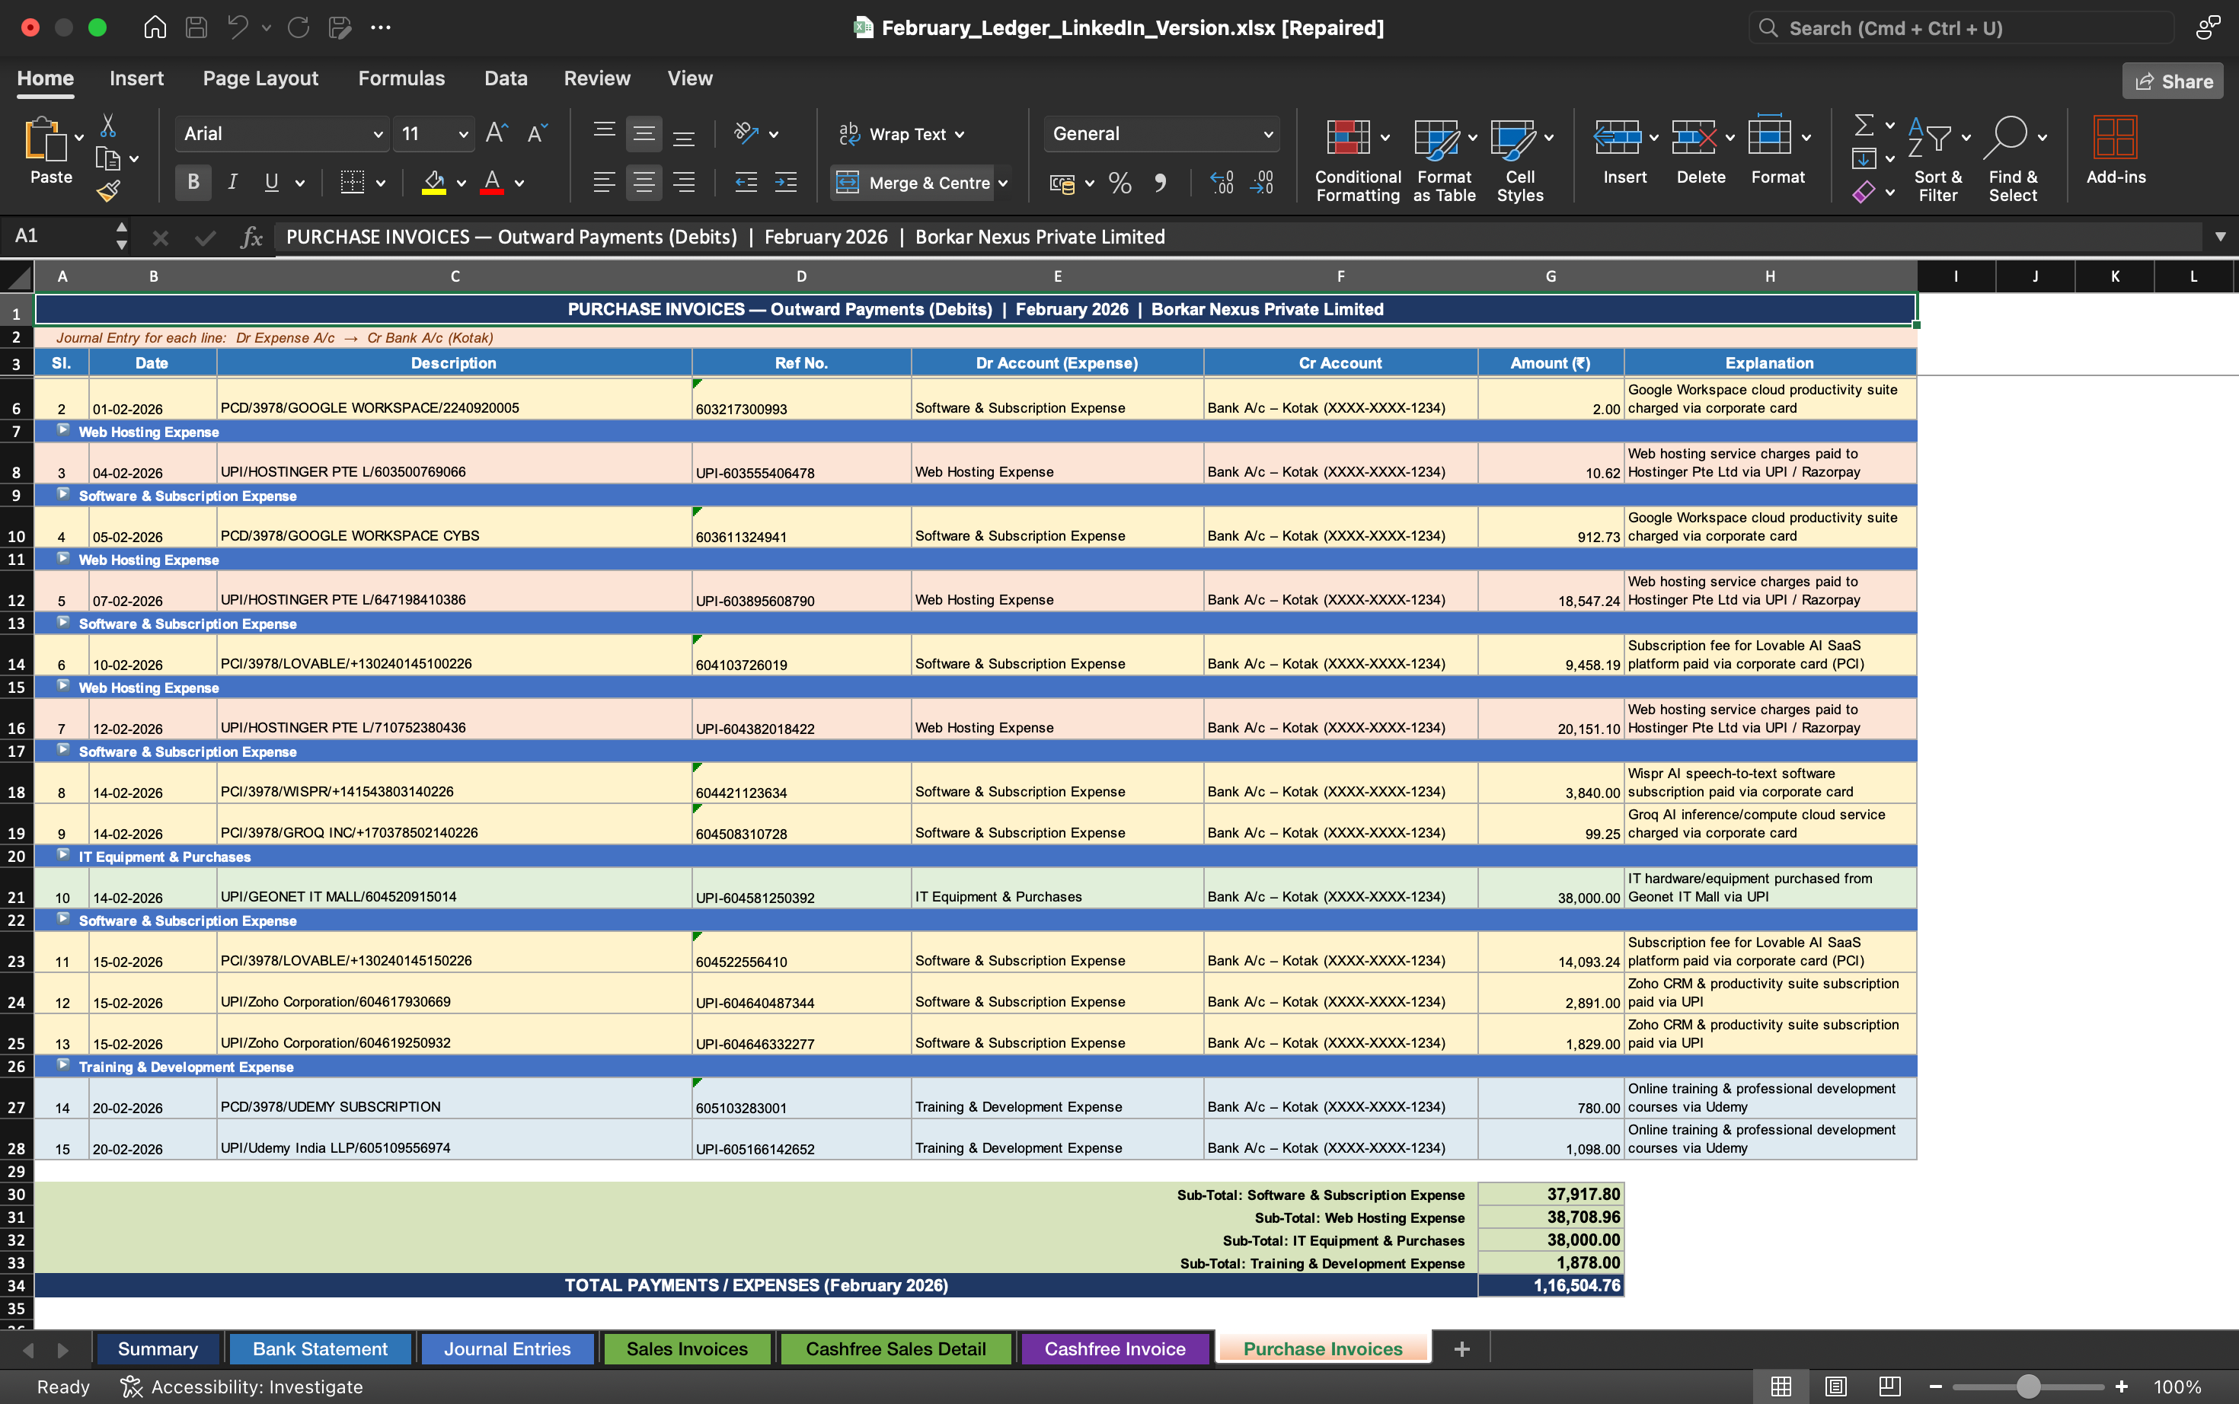Switch to Page Layout view in status bar
The image size is (2239, 1404).
point(1836,1386)
